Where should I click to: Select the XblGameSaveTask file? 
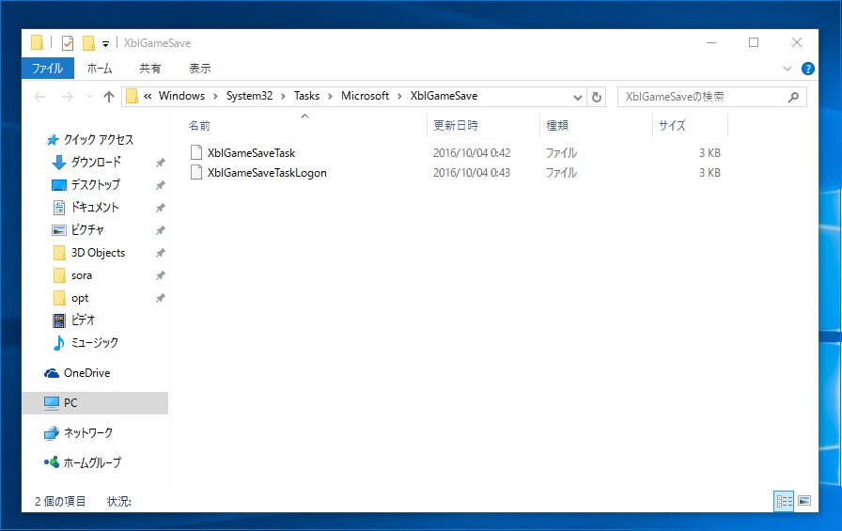click(x=251, y=152)
